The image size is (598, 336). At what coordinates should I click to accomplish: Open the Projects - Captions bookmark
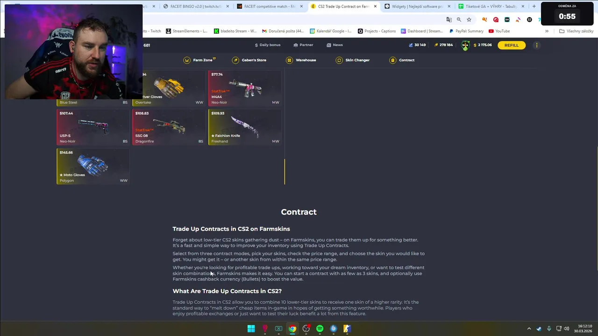pos(377,31)
